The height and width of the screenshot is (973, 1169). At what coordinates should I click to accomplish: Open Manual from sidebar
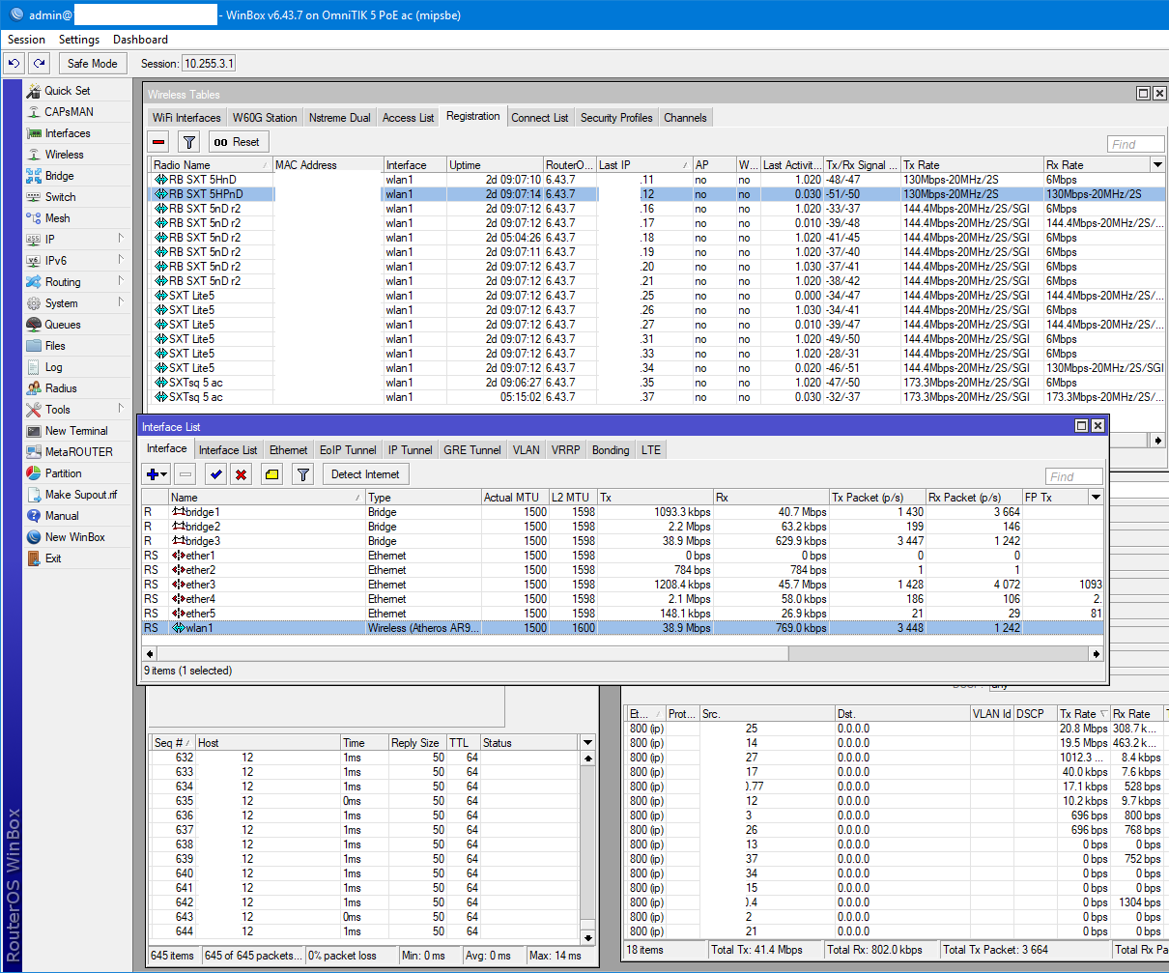pyautogui.click(x=61, y=516)
